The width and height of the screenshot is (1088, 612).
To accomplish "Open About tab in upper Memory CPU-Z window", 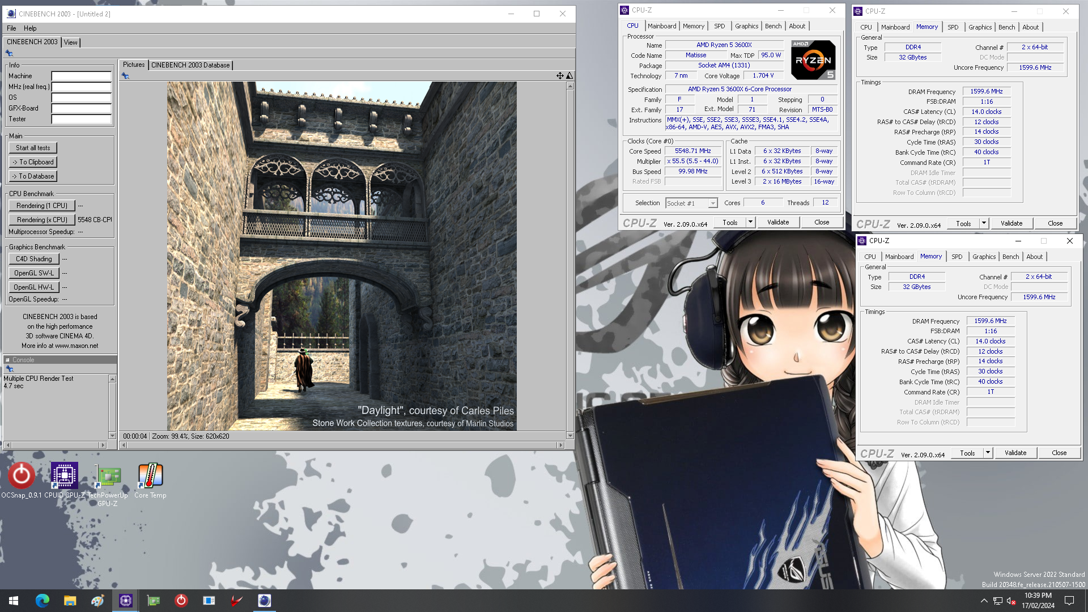I will [x=1030, y=27].
